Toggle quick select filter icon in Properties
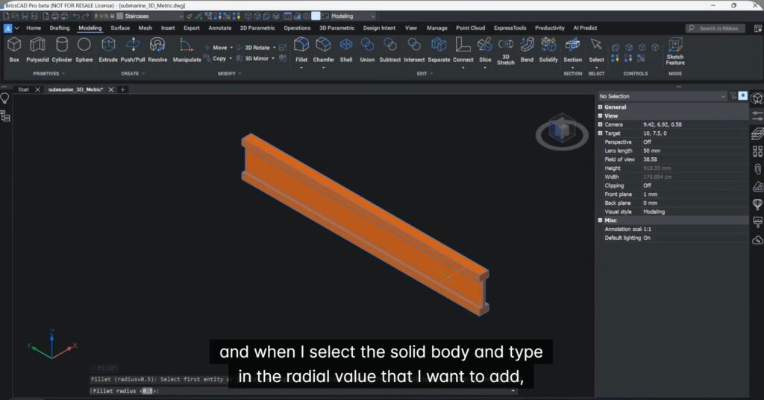This screenshot has width=764, height=400. click(x=733, y=96)
